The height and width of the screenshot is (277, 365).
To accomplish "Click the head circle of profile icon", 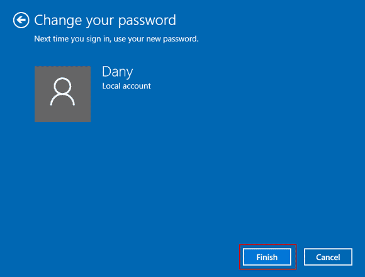I will point(62,85).
